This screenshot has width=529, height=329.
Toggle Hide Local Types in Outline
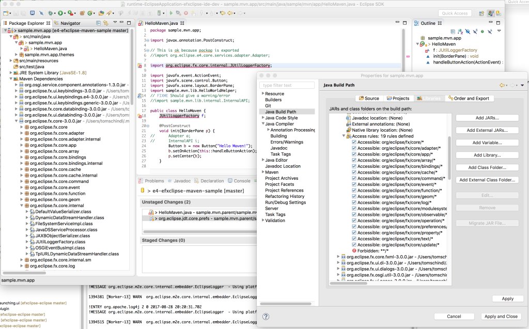click(x=490, y=32)
